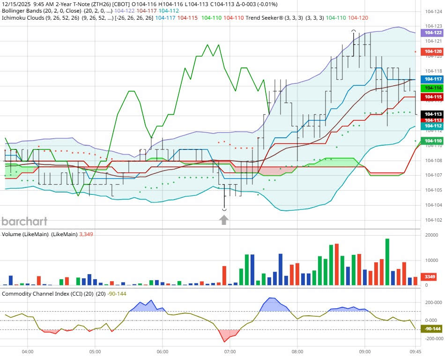Viewport: 445px width, 357px height.
Task: Click the 104-124 price axis label
Action: pos(433,12)
